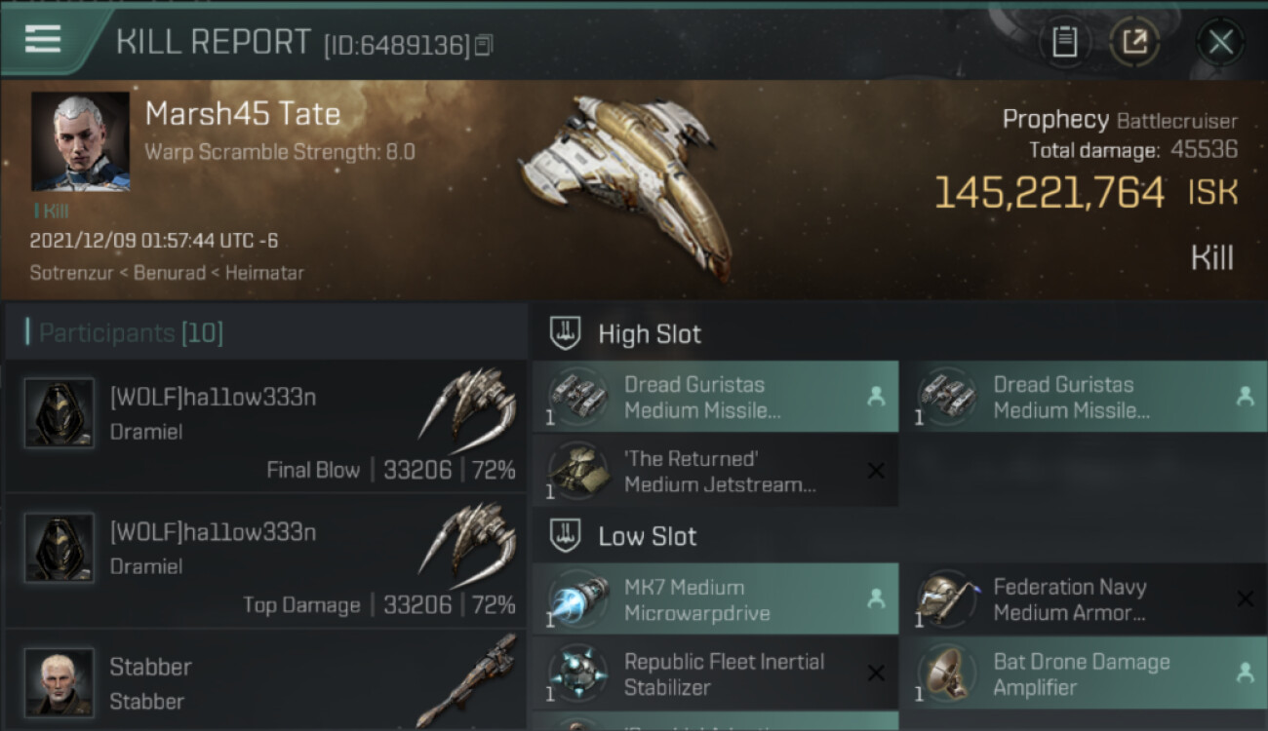Open the hamburger menu
1268x731 pixels.
(43, 39)
